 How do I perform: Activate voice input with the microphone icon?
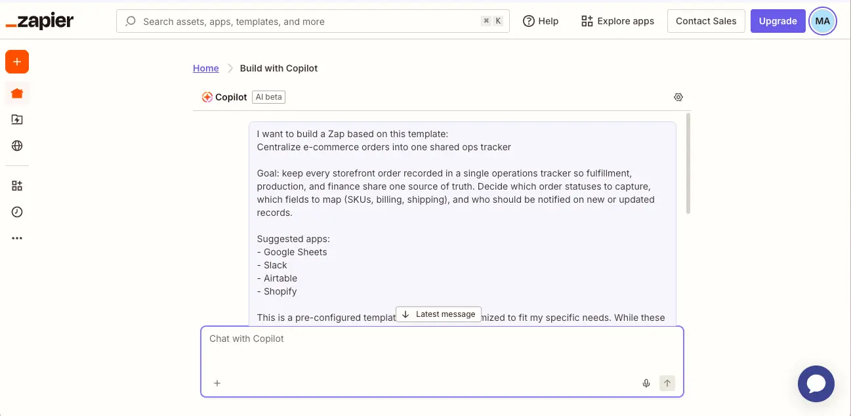click(646, 383)
